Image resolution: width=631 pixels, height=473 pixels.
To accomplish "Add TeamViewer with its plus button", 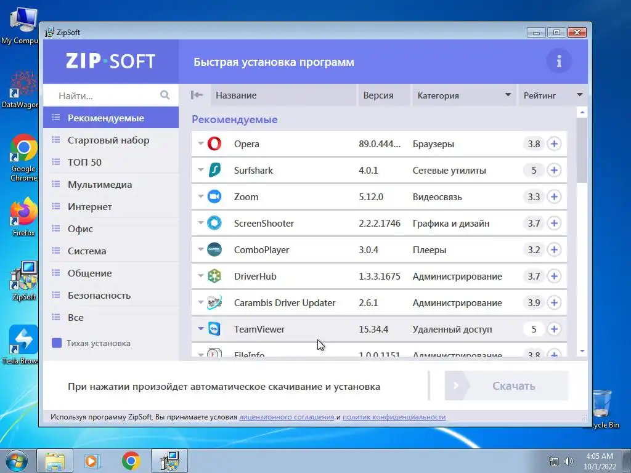I will point(554,329).
